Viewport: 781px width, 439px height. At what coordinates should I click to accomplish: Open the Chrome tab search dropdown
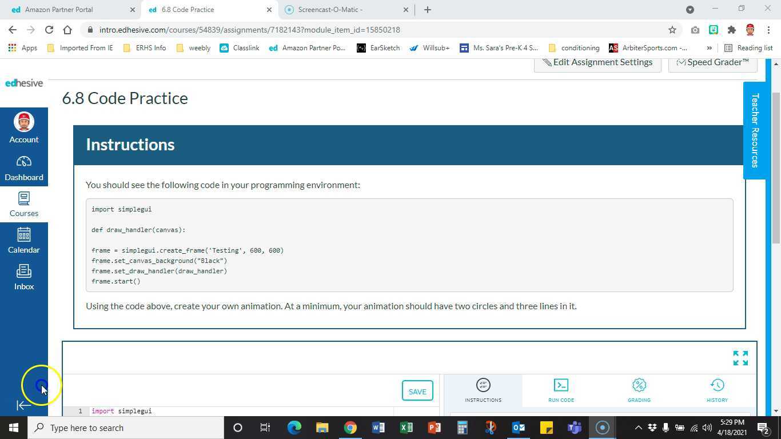[690, 10]
